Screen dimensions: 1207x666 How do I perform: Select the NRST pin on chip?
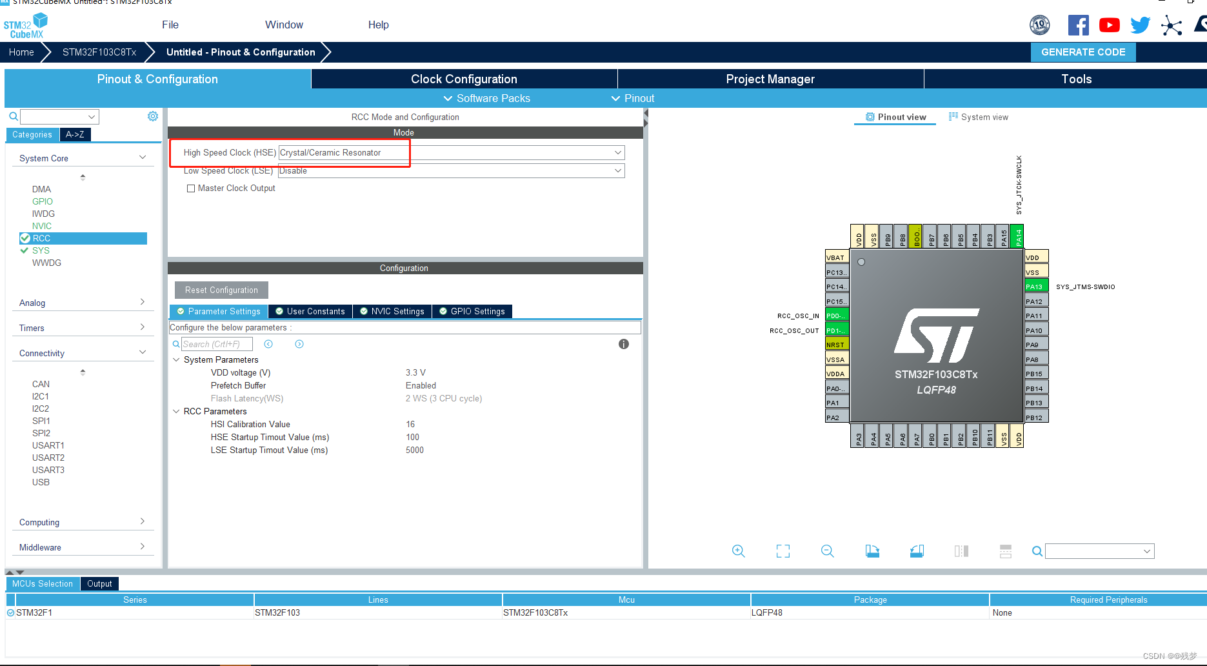(837, 345)
